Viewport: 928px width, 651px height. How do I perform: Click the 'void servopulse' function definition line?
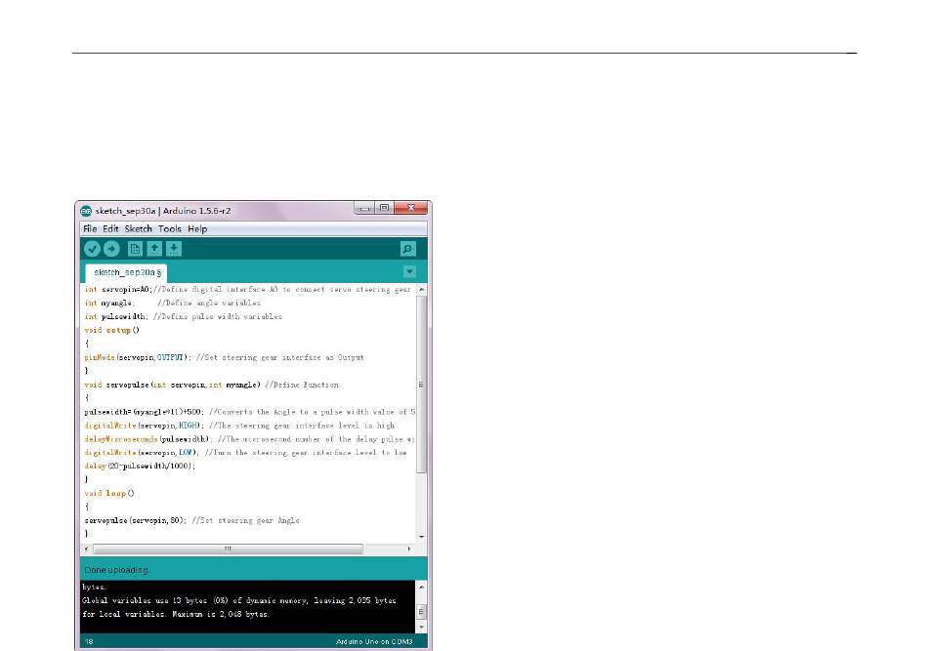click(212, 385)
